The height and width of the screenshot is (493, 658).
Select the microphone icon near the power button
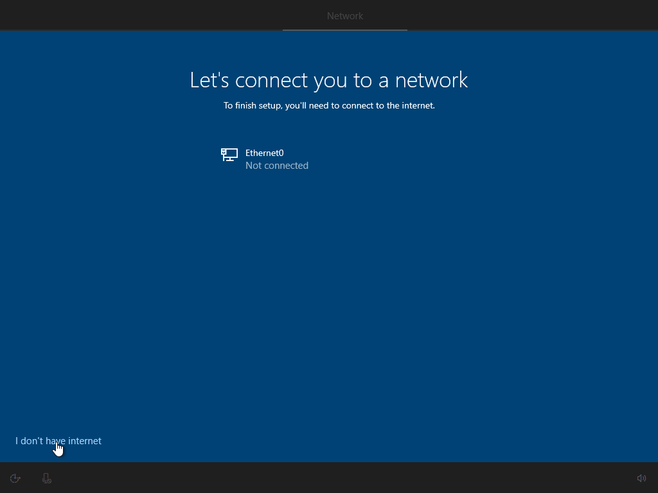[x=46, y=478]
